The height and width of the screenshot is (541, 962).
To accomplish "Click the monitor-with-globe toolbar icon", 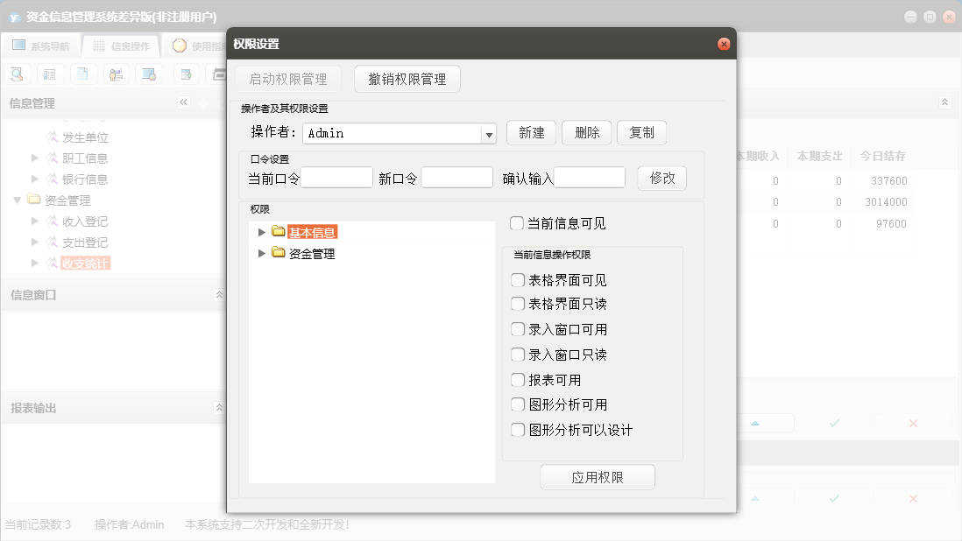I will (149, 74).
